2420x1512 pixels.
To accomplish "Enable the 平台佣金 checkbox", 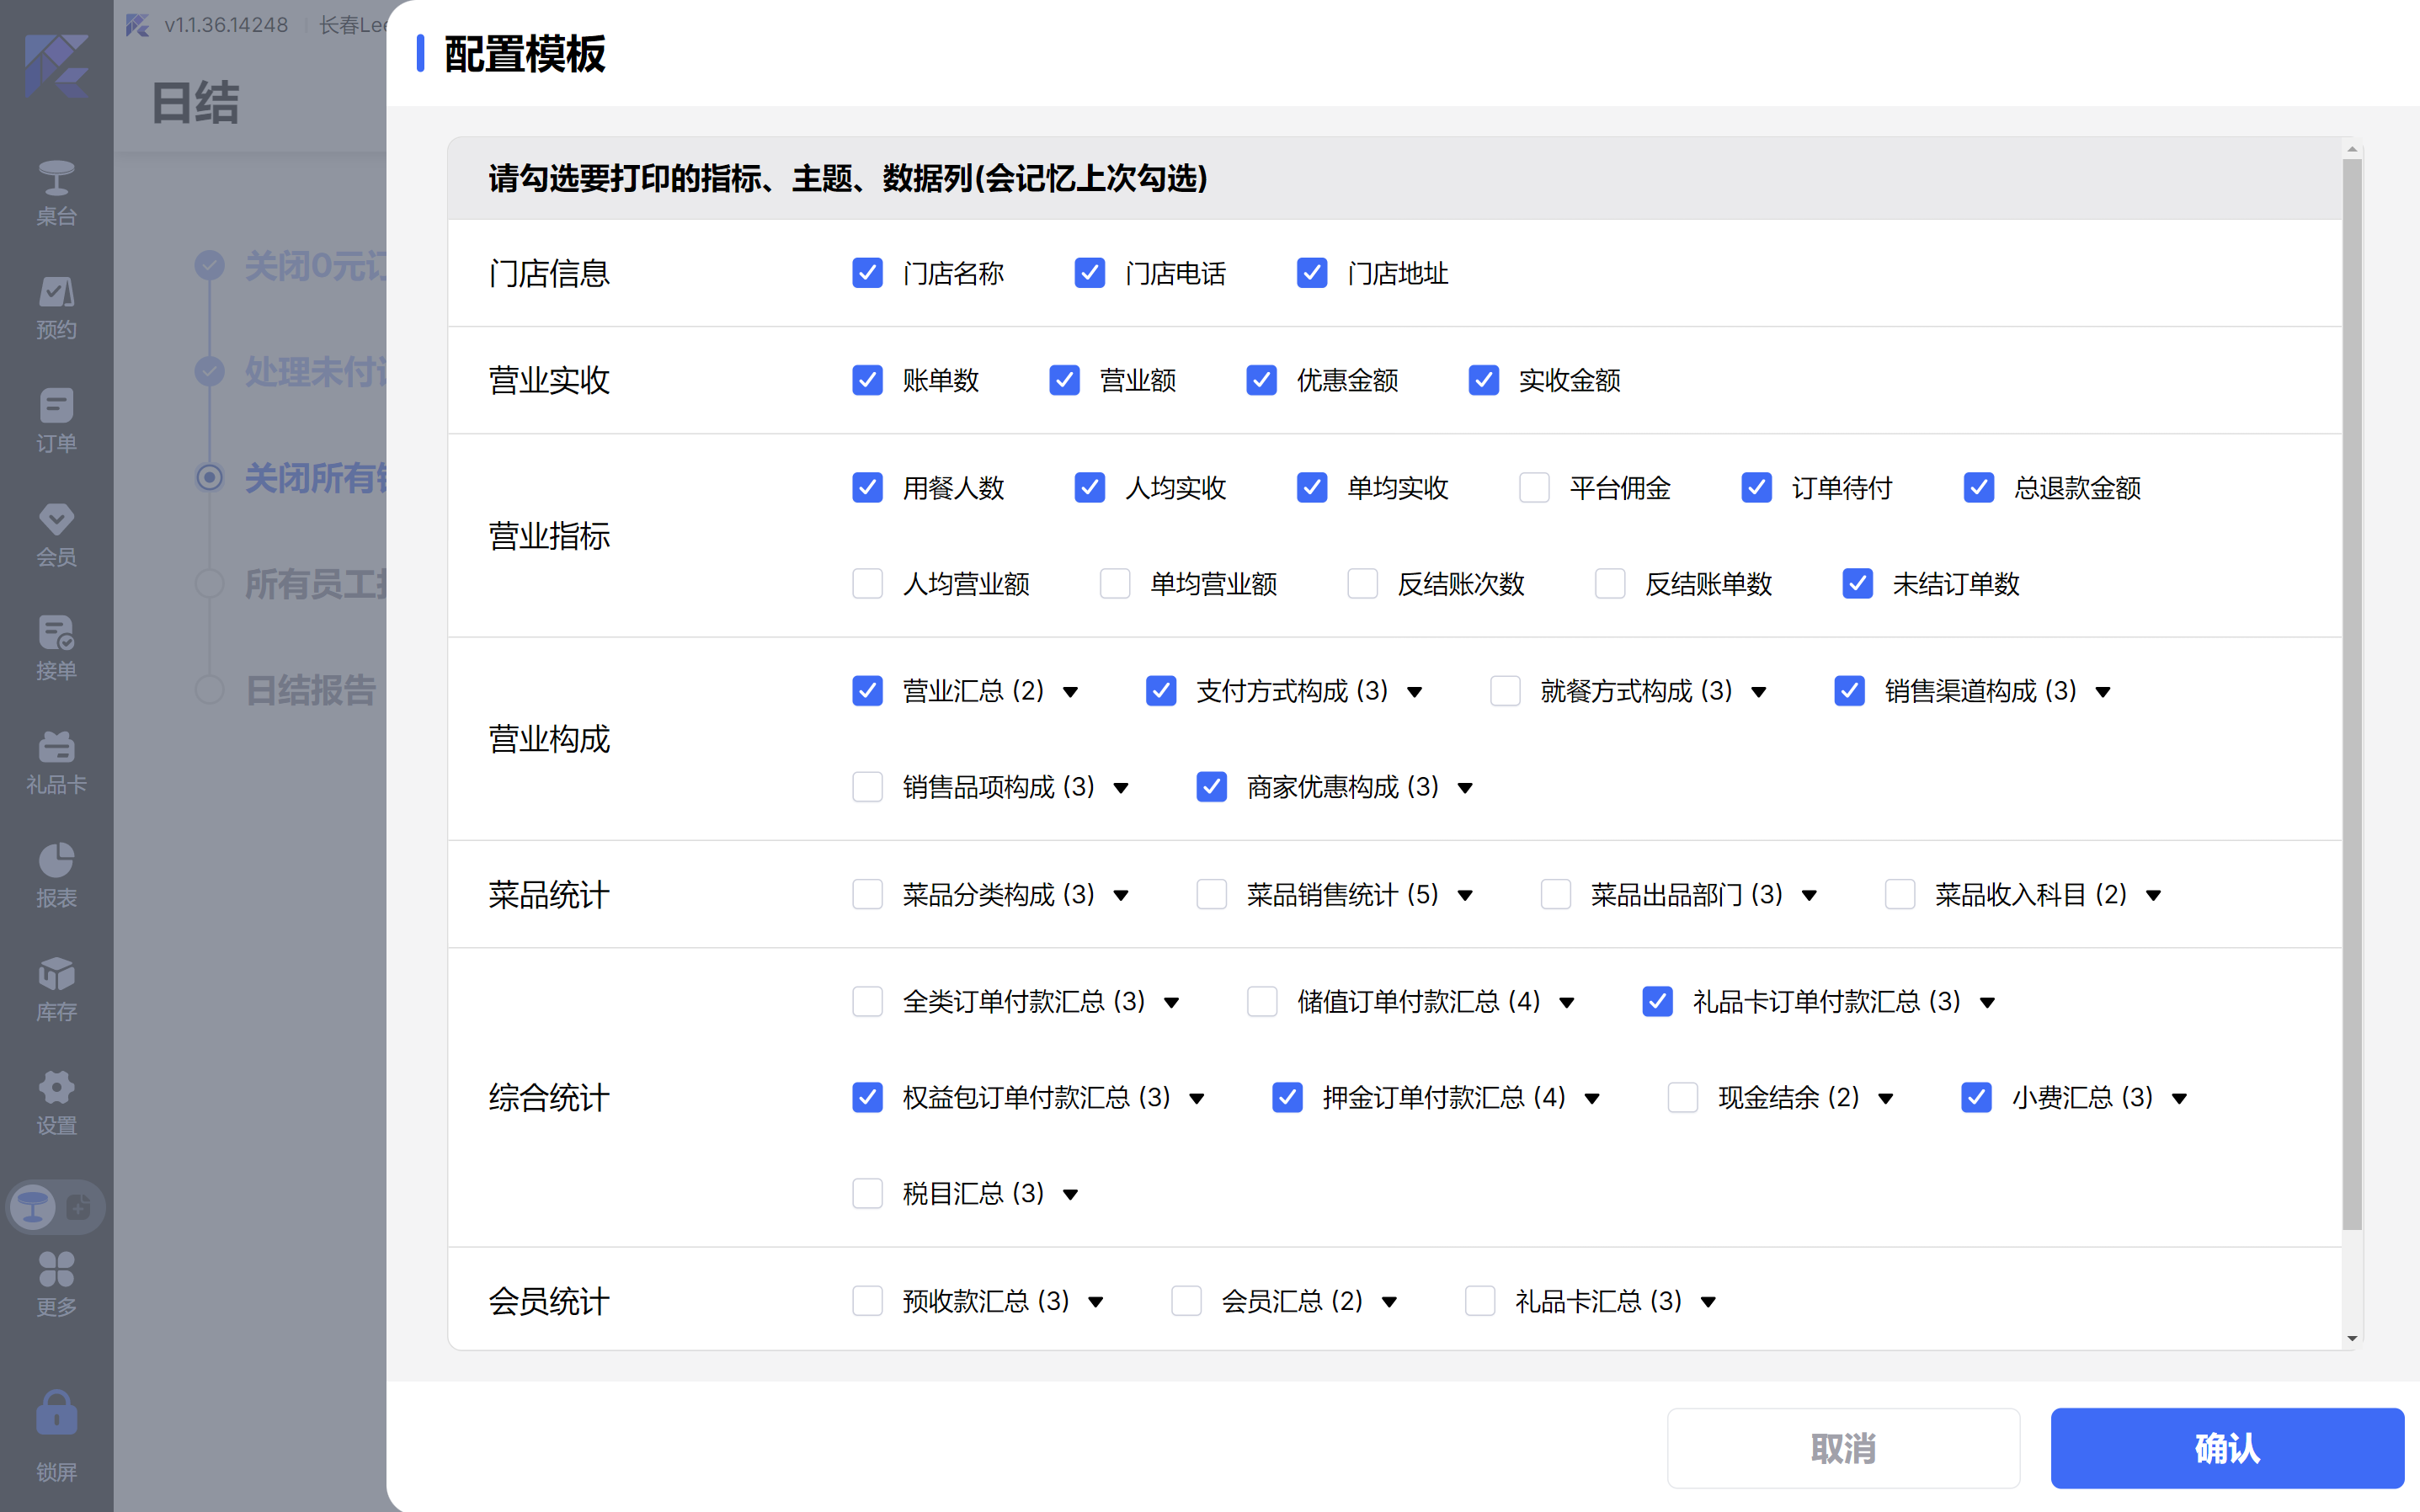I will pyautogui.click(x=1534, y=488).
